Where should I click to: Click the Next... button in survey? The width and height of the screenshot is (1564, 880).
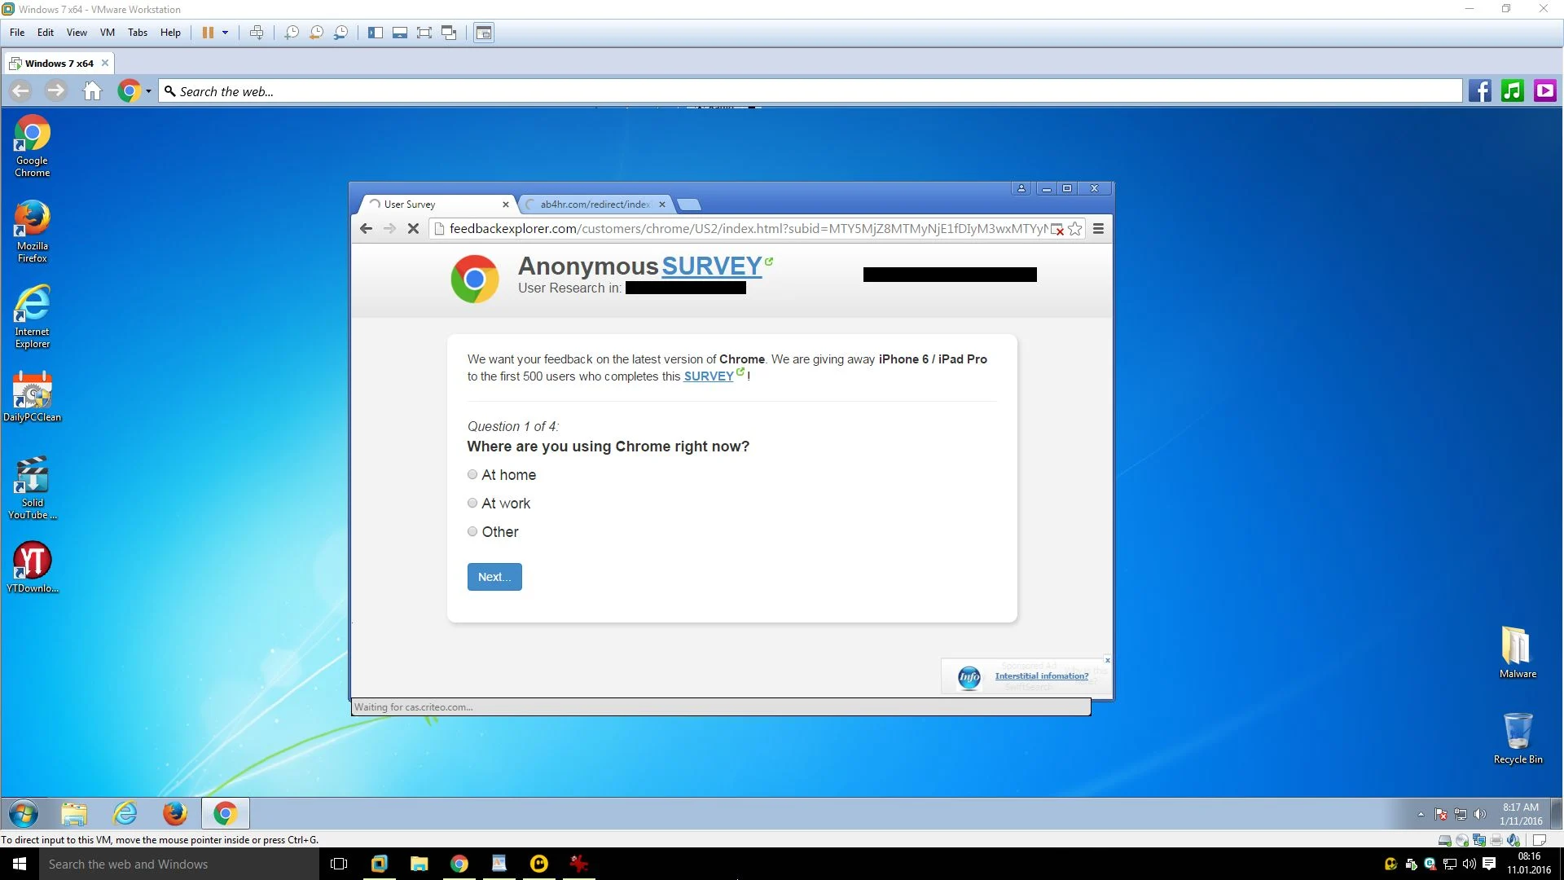pyautogui.click(x=494, y=577)
